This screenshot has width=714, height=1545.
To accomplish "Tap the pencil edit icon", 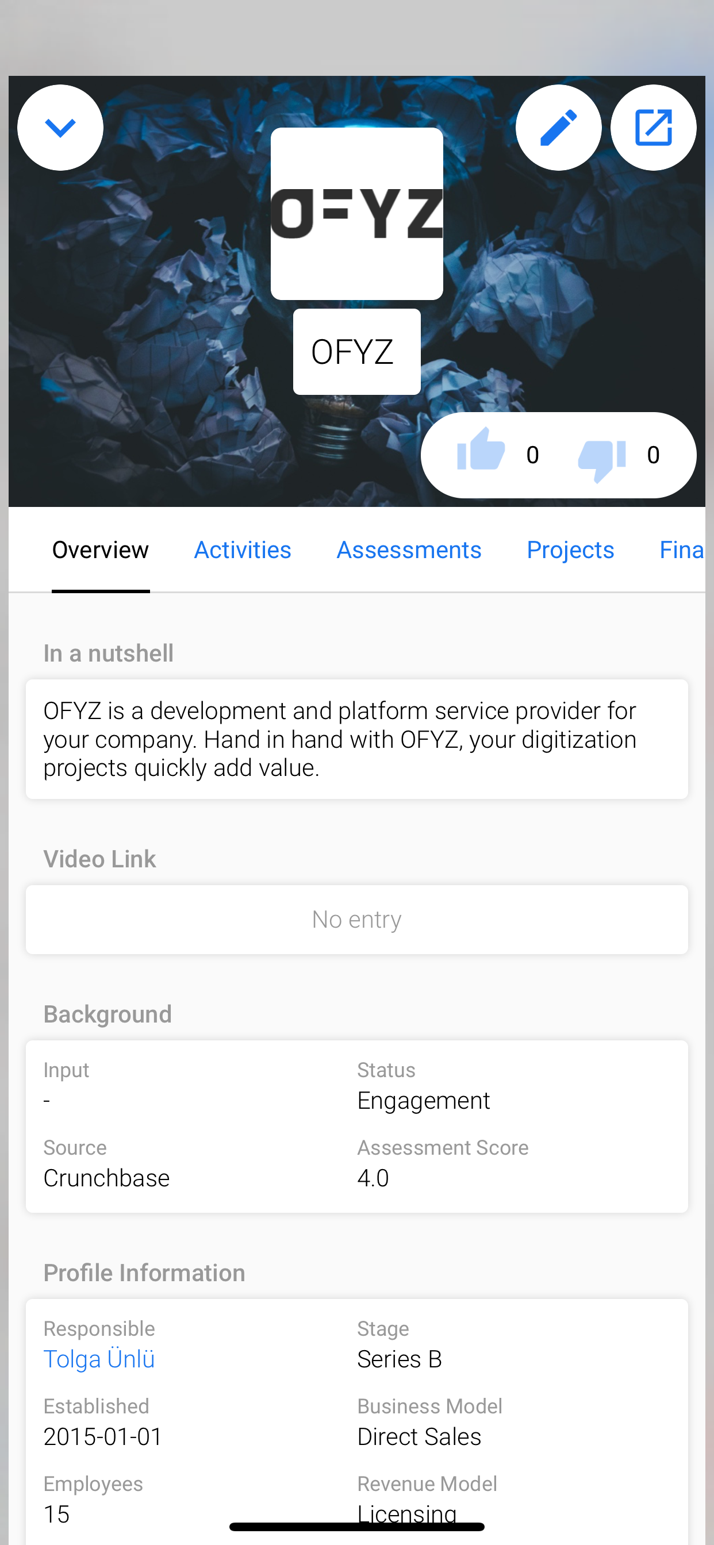I will coord(558,128).
